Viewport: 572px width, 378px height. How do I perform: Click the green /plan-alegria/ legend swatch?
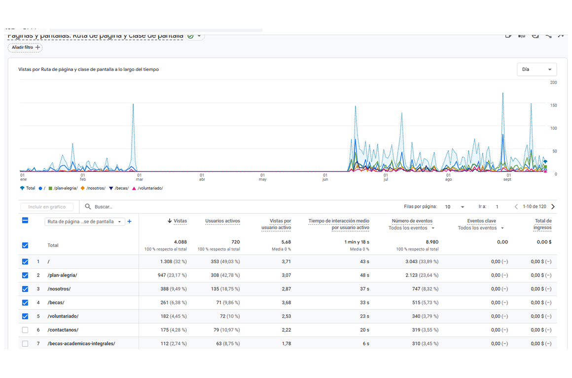50,188
